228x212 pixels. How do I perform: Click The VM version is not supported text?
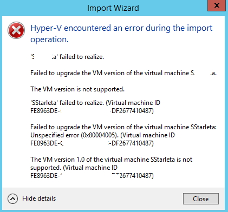[x=77, y=89]
